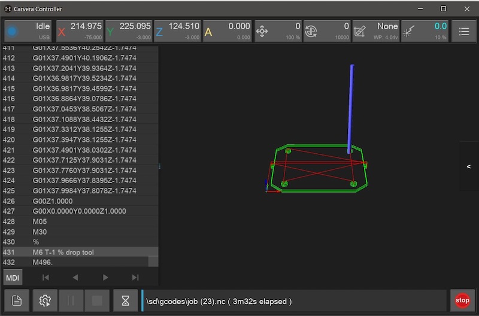Click the Idle machine status indicator

[x=28, y=32]
